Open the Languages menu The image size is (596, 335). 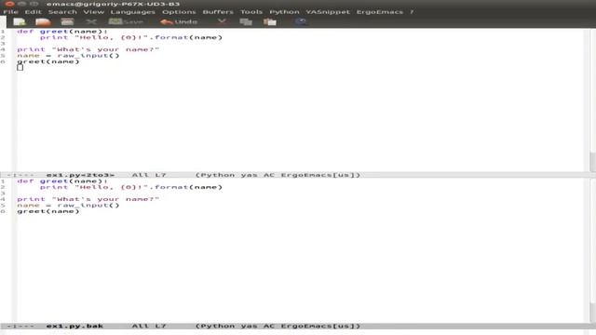click(132, 12)
